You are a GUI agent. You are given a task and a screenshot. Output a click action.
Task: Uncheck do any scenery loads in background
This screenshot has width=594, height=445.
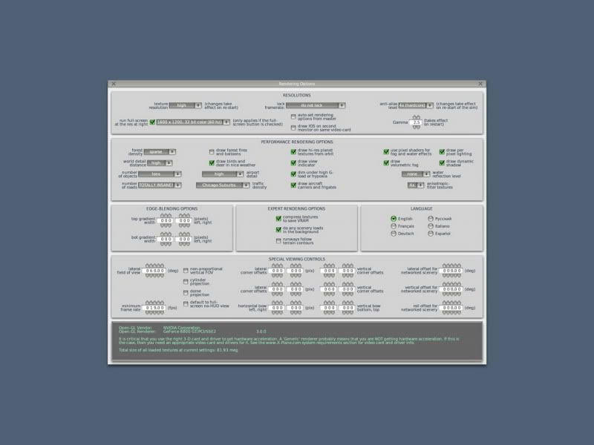[278, 230]
